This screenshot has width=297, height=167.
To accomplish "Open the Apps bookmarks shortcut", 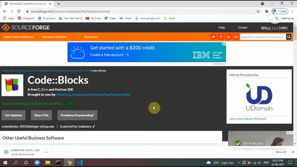I will (8, 18).
